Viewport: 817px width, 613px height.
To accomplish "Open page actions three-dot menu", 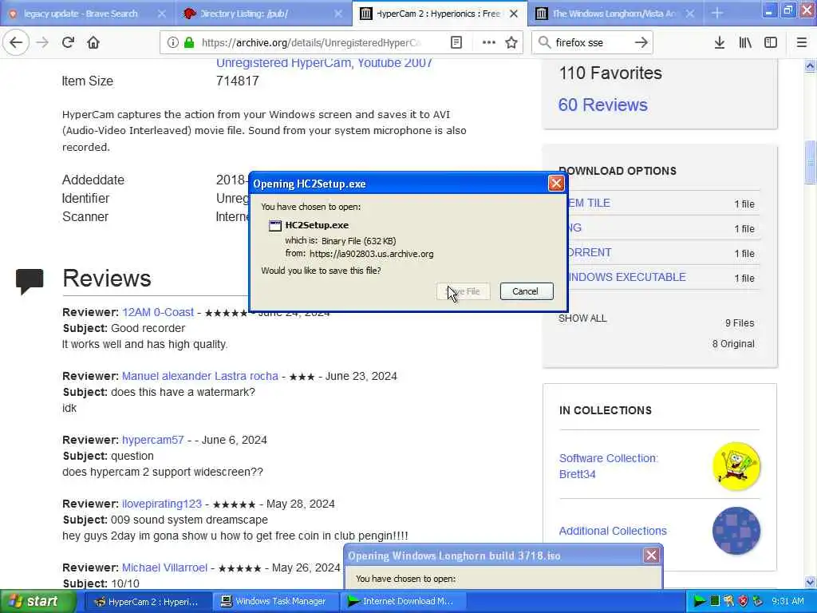I will [x=489, y=42].
